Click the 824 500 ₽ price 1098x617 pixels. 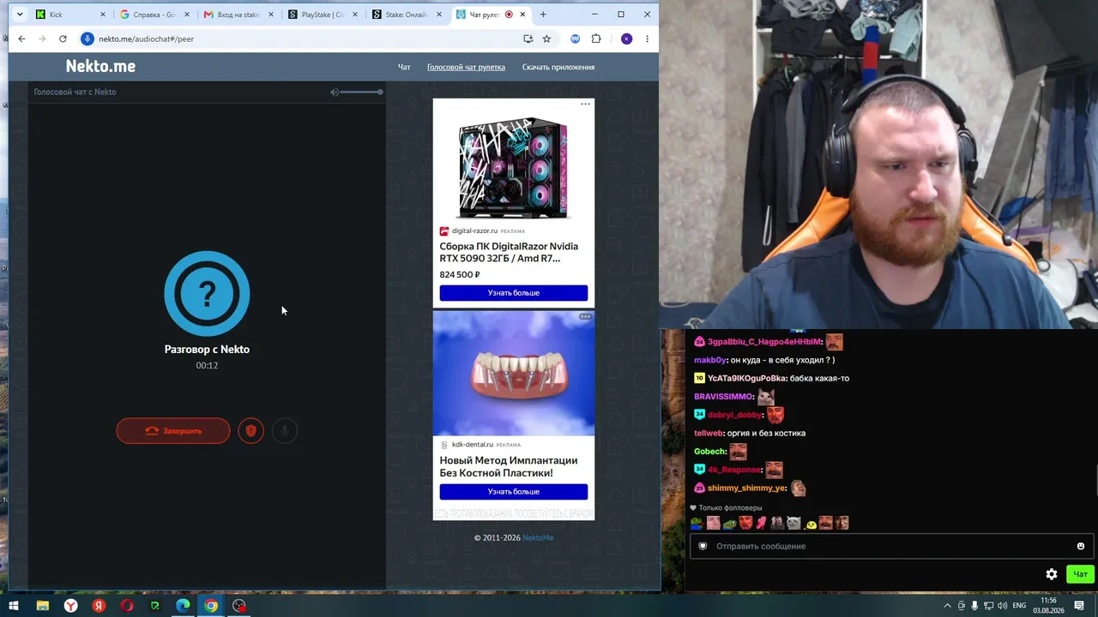coord(460,275)
